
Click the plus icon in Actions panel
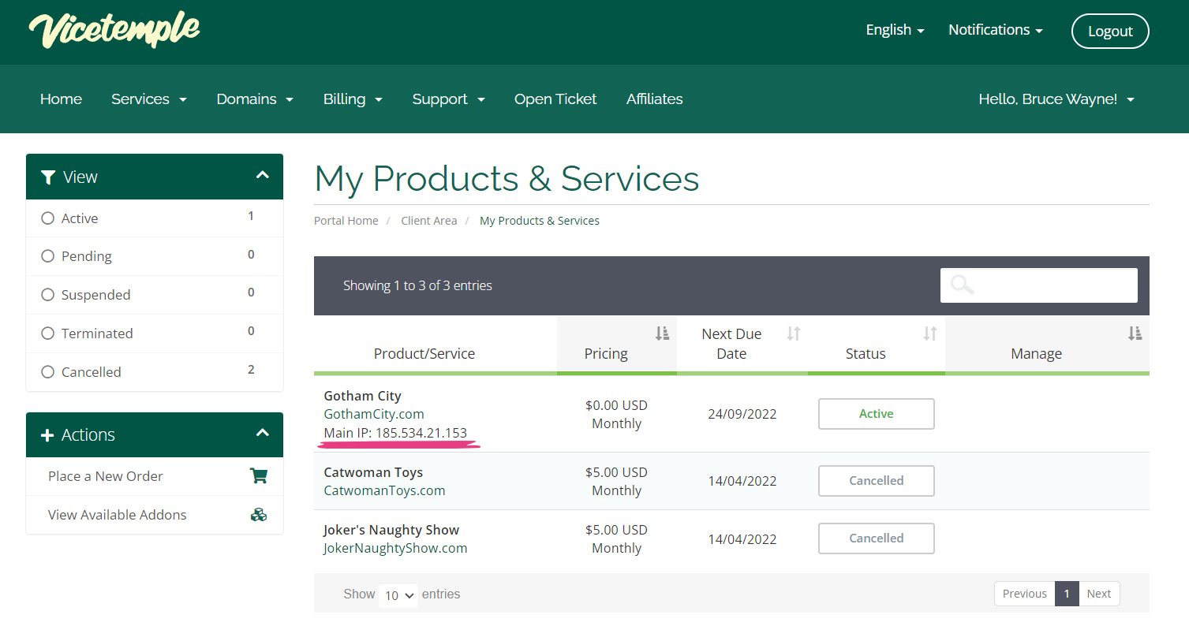[47, 435]
